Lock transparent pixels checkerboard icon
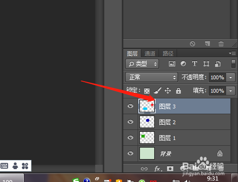The image size is (238, 182). coord(147,91)
